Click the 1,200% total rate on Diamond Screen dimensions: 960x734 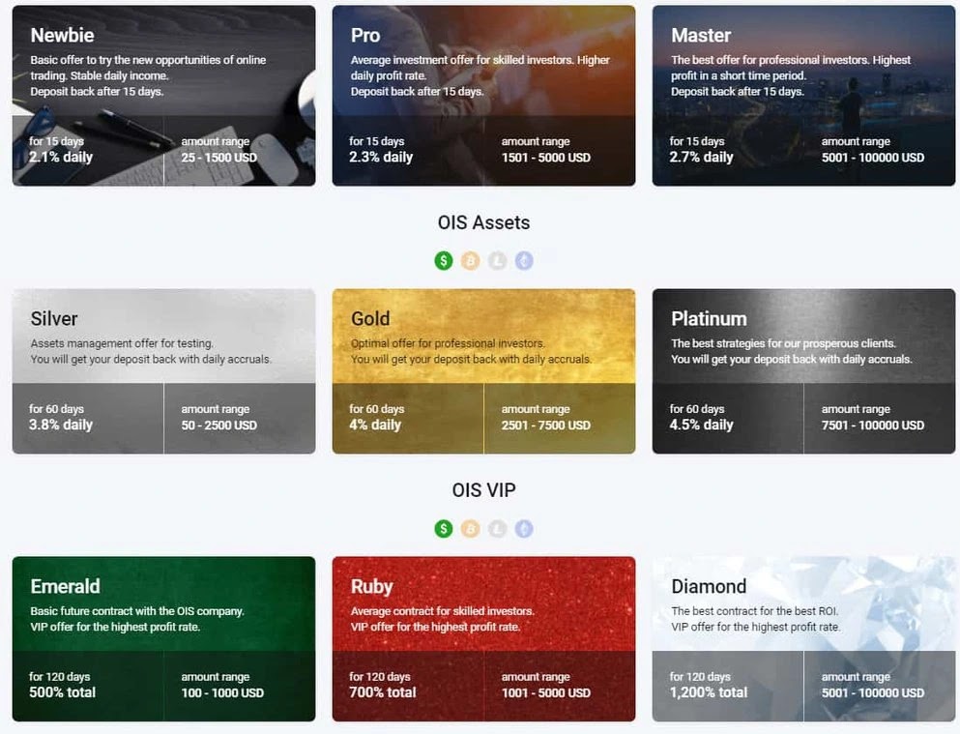709,692
